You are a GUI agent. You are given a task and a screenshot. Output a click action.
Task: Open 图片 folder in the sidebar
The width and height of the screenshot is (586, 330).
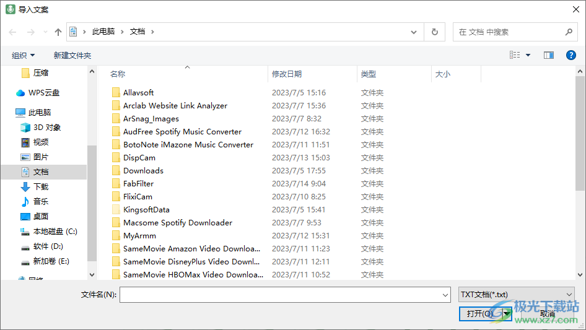point(35,157)
